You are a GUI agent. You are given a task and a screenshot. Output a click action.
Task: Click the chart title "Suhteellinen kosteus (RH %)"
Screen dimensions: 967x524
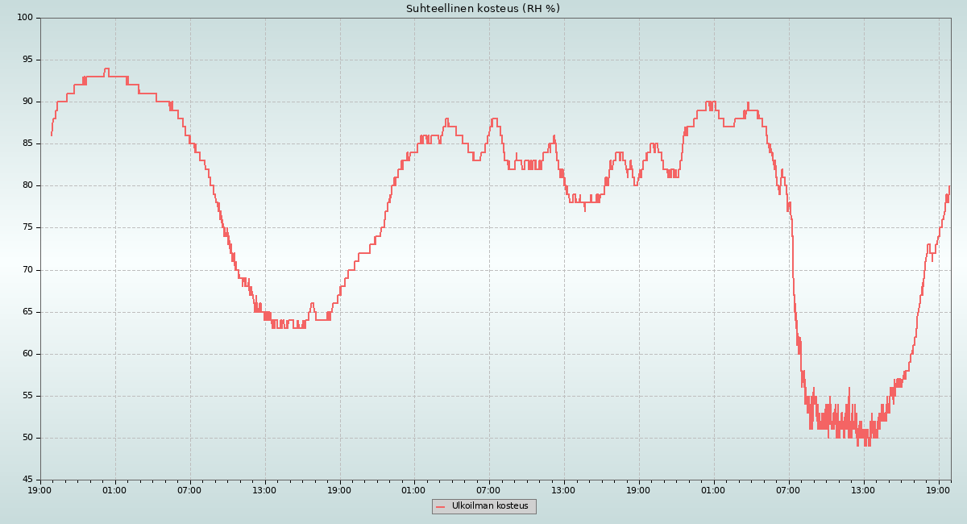tap(483, 9)
